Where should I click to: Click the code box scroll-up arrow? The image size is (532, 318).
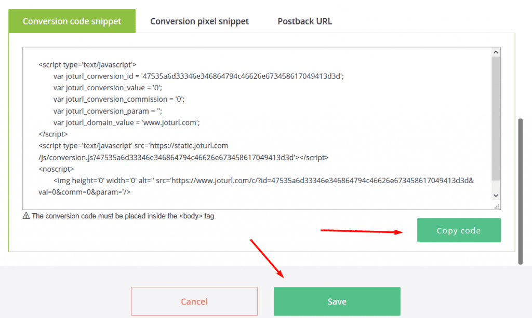pyautogui.click(x=496, y=52)
